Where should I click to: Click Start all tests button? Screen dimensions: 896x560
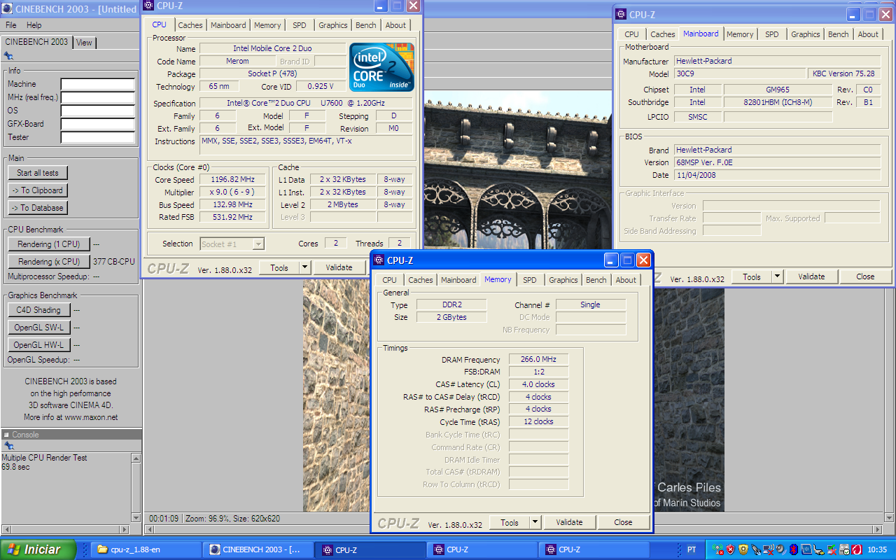tap(38, 173)
